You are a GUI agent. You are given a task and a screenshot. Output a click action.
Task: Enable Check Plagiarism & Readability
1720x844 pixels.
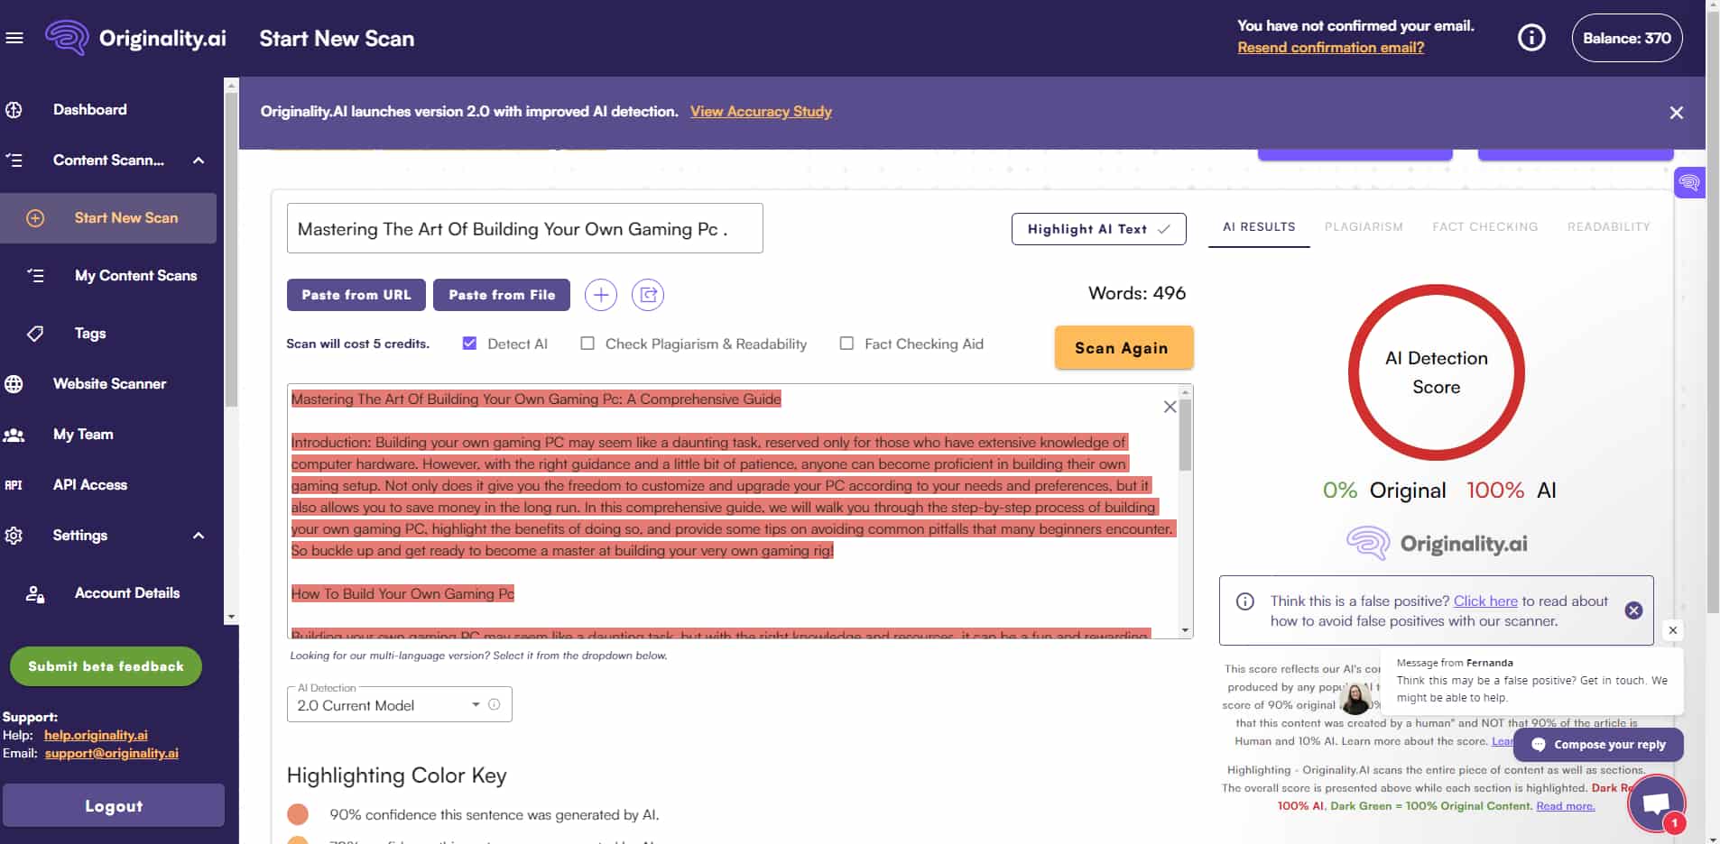coord(587,343)
